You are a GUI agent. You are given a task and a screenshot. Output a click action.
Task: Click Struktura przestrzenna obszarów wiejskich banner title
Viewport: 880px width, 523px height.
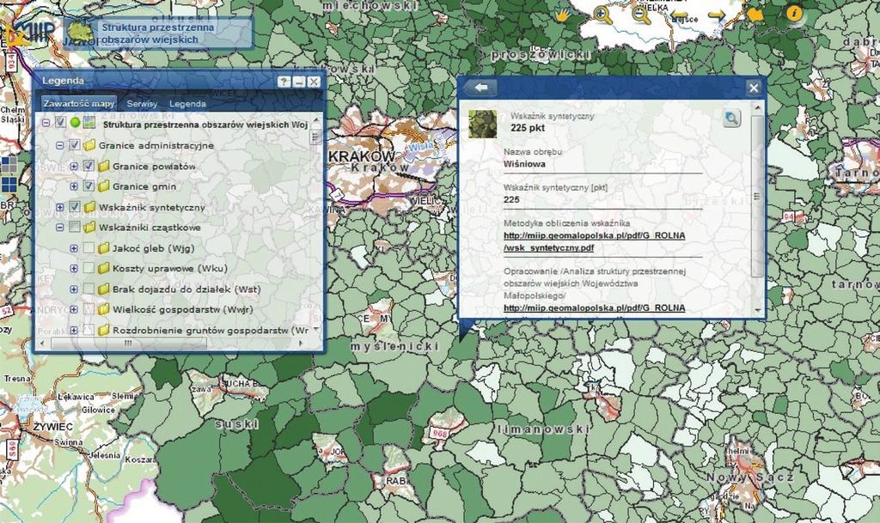click(158, 33)
